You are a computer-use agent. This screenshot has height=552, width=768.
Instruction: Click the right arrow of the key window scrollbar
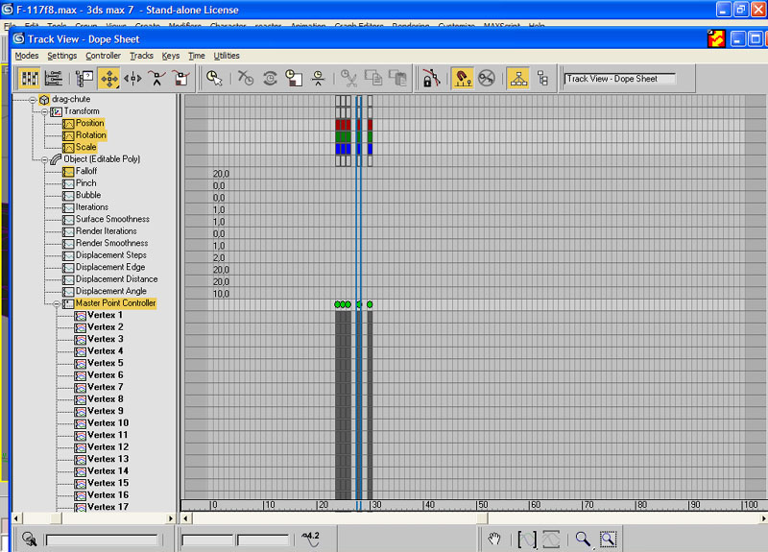coord(763,518)
